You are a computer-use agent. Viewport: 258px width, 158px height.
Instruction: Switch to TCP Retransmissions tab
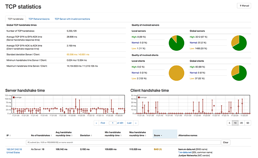pos(39,19)
